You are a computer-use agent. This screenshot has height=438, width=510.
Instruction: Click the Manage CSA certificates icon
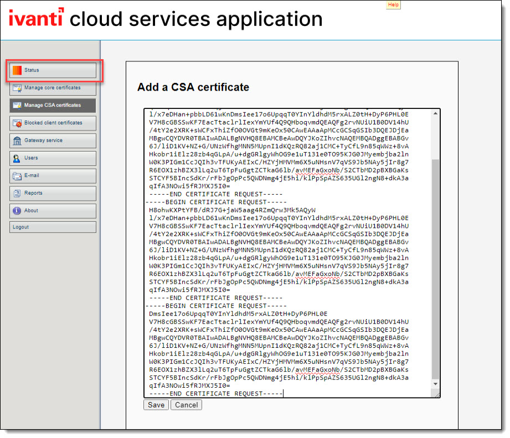(x=17, y=105)
